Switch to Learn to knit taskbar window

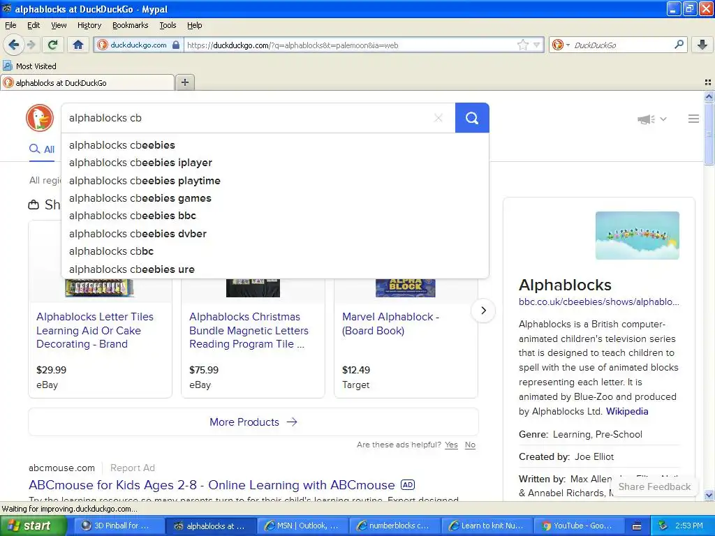[487, 526]
